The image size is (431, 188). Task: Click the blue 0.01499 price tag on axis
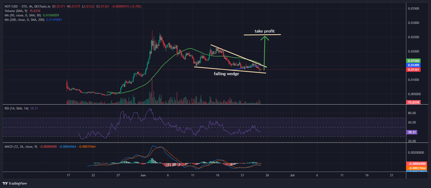[x=413, y=65]
